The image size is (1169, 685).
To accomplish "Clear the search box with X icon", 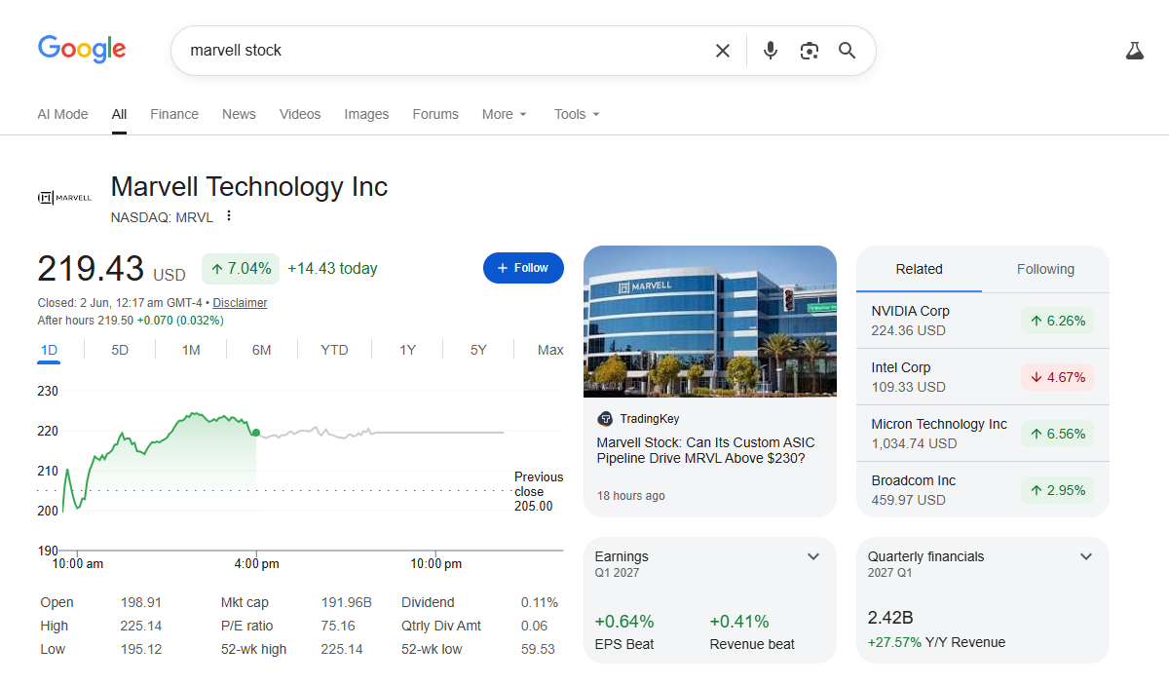I will 723,51.
